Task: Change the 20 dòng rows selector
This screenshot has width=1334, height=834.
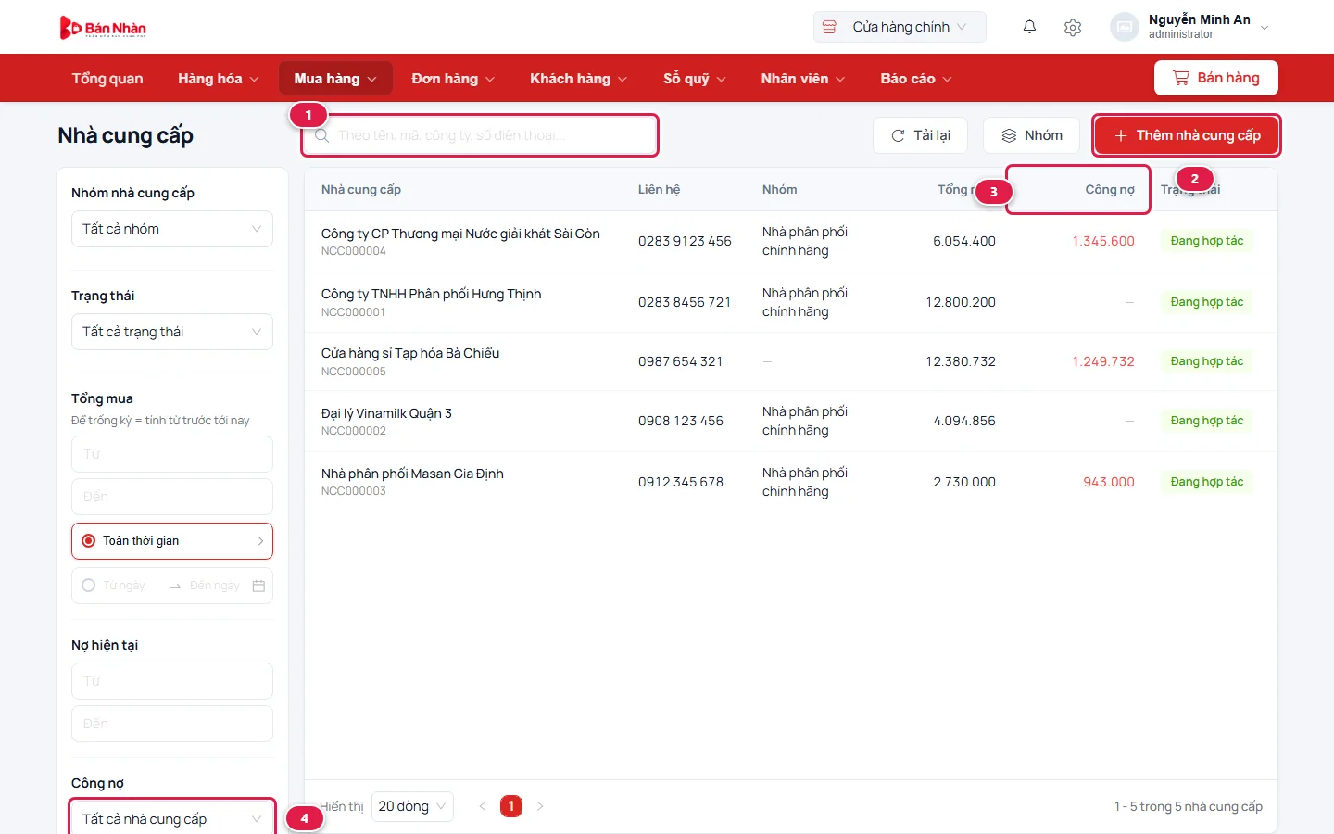Action: pos(412,806)
